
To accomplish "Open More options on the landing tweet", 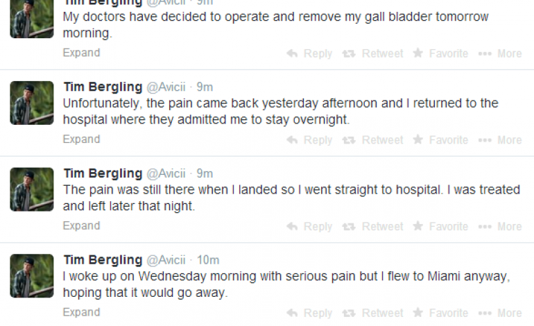I will pyautogui.click(x=500, y=227).
